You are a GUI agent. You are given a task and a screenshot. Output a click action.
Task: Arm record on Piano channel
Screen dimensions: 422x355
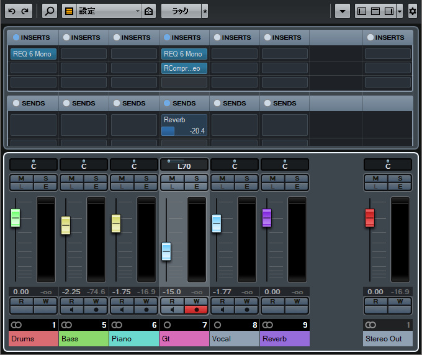146,310
